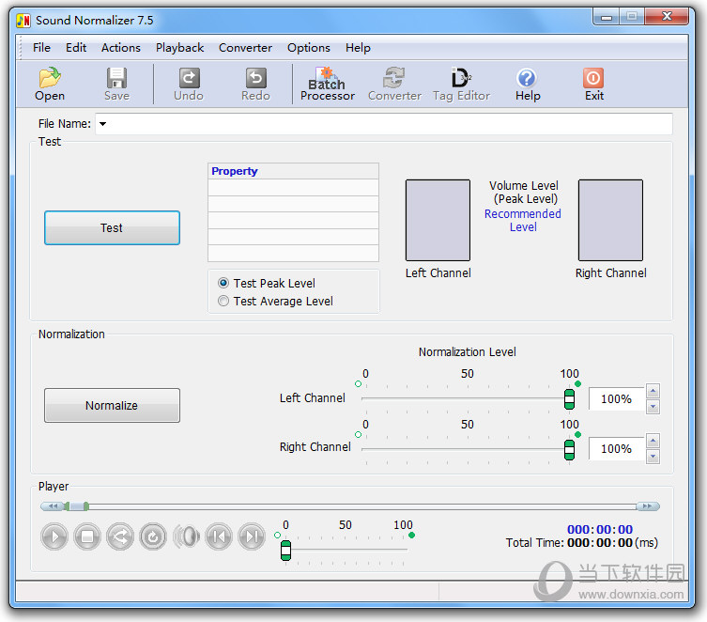Screen dimensions: 707x622
Task: Click the Recommended Level link
Action: coord(523,220)
